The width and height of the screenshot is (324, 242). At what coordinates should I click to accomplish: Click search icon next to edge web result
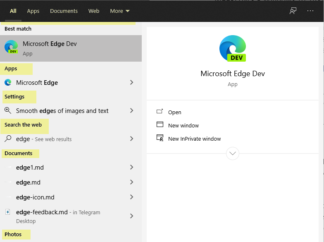8,139
